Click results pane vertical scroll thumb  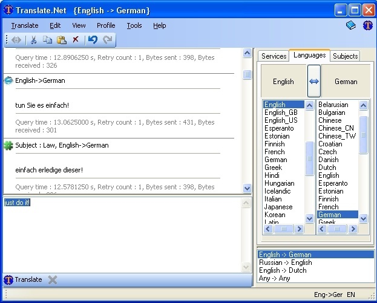247,74
